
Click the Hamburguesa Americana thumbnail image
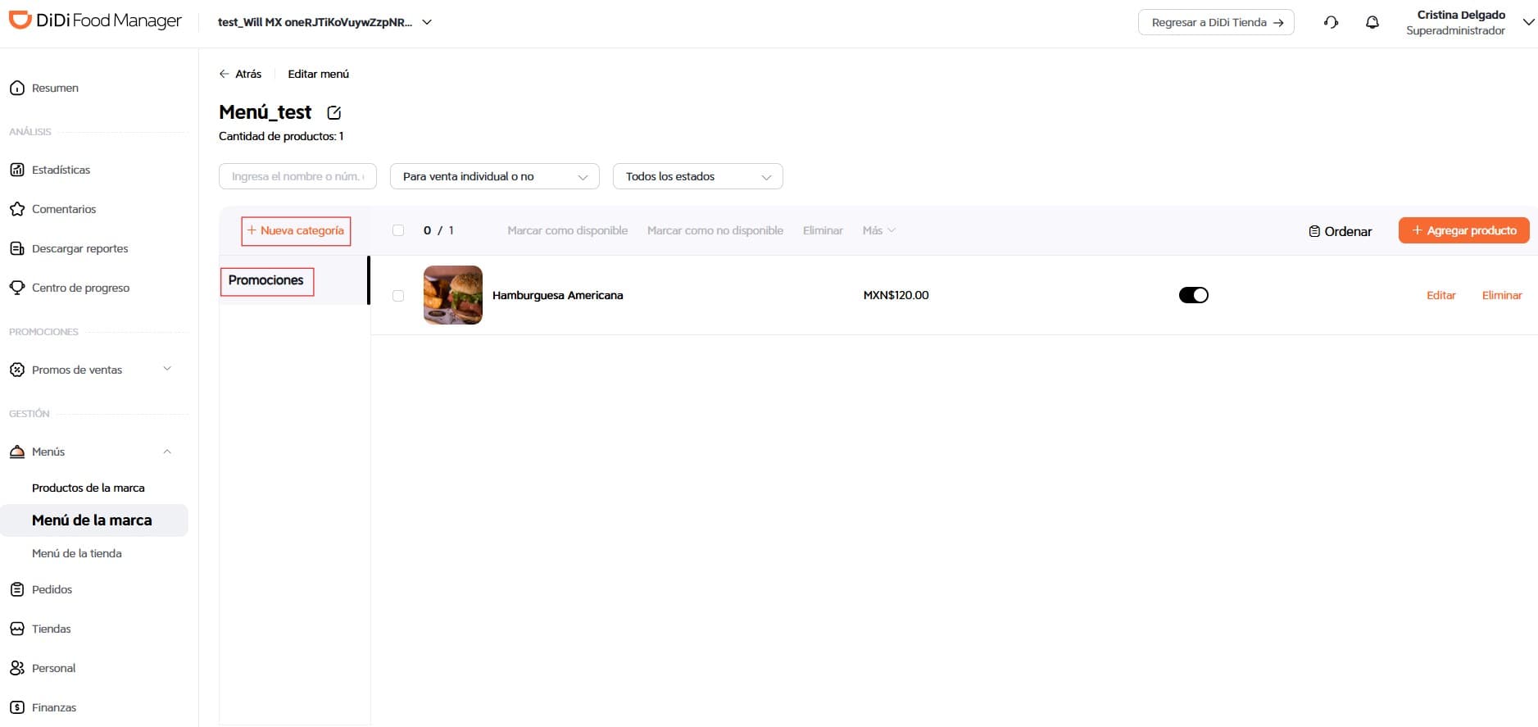click(453, 295)
